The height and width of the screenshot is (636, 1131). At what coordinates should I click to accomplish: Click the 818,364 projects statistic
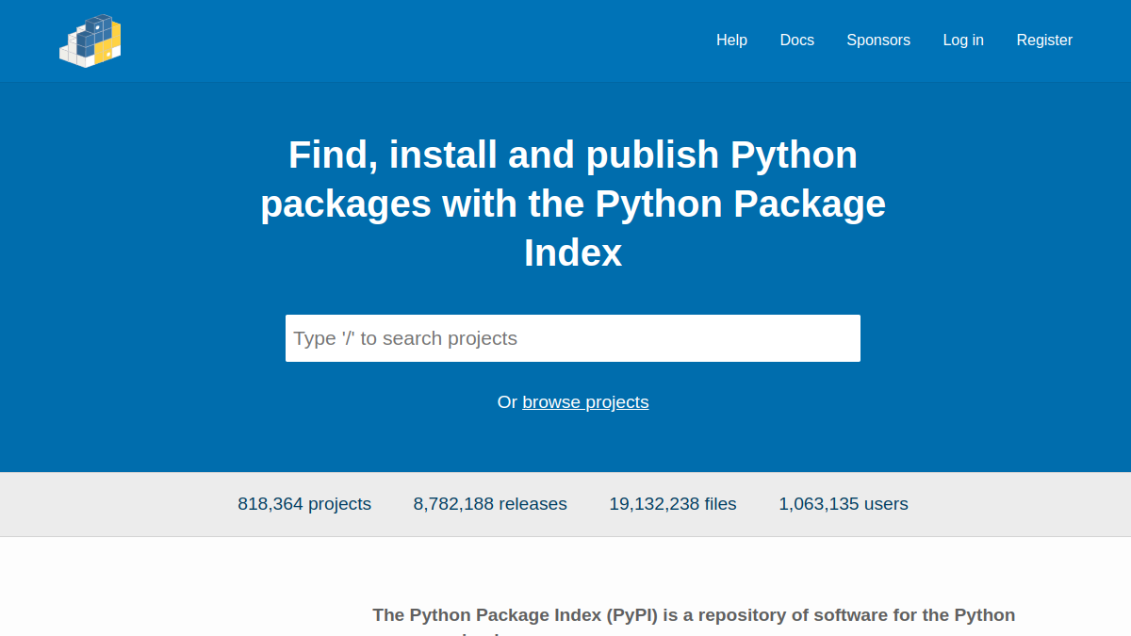click(x=304, y=504)
